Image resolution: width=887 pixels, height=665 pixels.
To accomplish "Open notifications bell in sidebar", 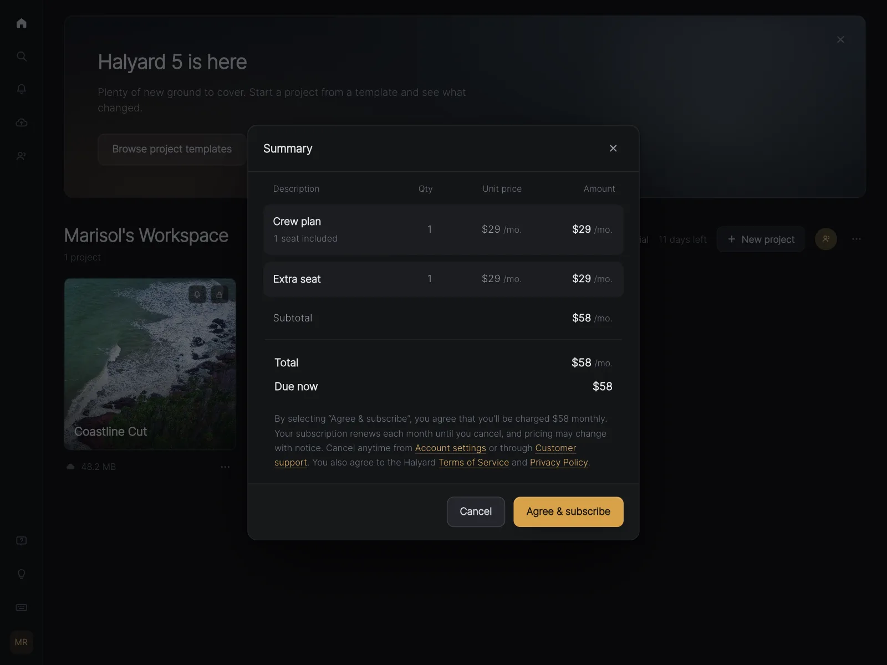I will point(22,89).
